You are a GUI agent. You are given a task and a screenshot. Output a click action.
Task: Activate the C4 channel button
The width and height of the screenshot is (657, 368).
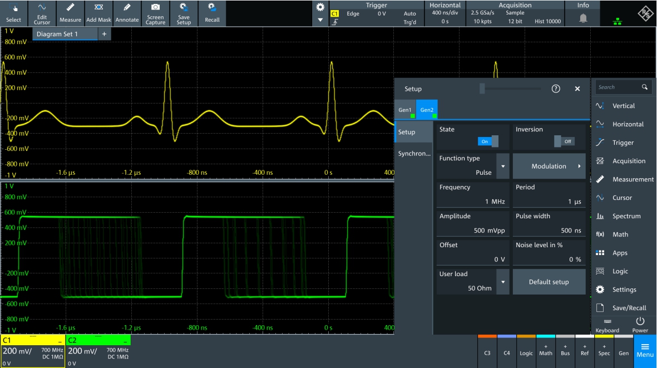(507, 351)
